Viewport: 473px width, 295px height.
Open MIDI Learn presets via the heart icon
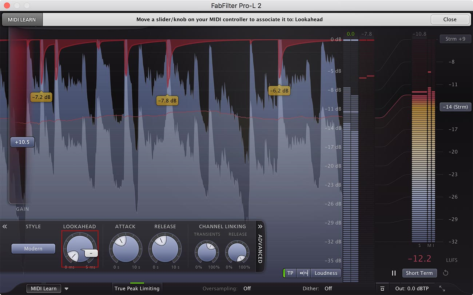tap(66, 288)
